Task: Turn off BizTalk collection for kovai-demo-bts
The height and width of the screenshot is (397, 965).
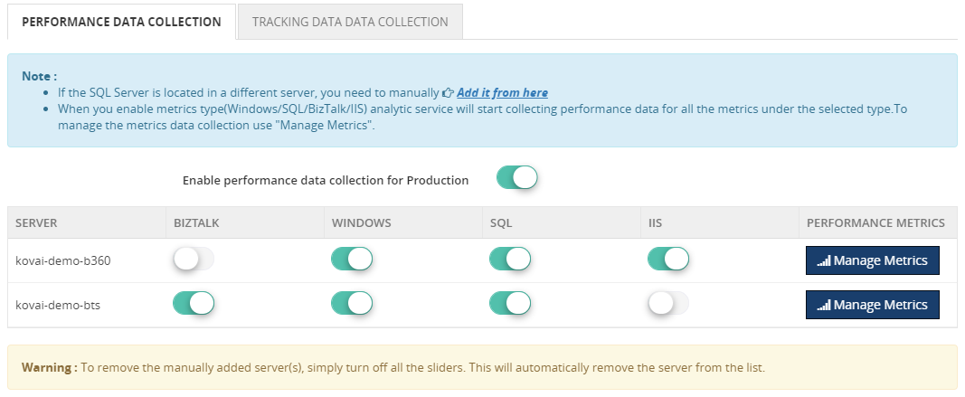Action: click(194, 304)
